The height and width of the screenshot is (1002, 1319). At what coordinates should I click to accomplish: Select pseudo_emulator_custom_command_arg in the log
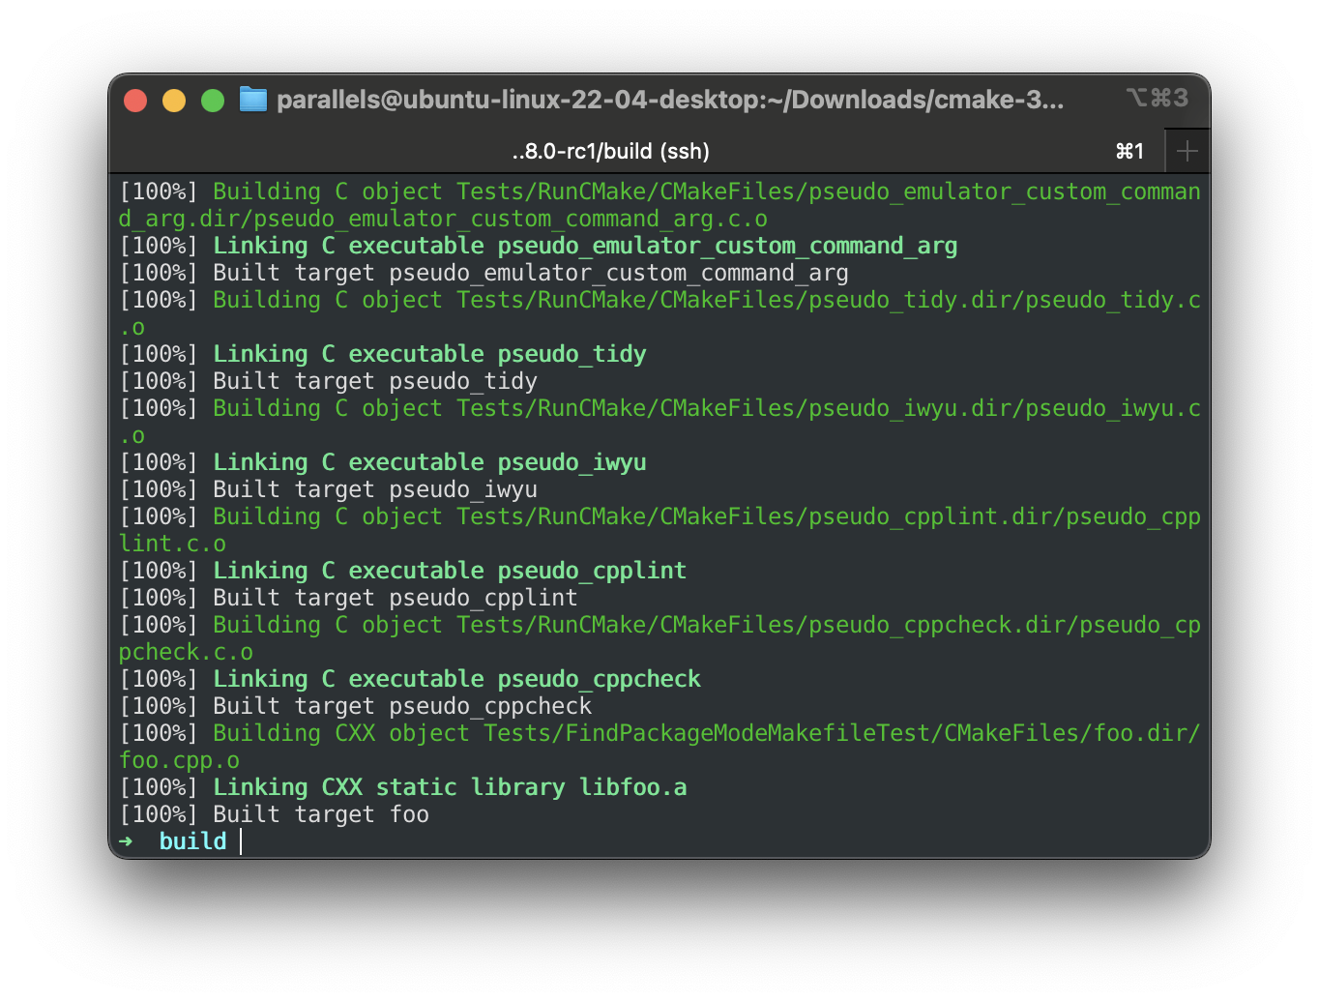[x=727, y=246]
